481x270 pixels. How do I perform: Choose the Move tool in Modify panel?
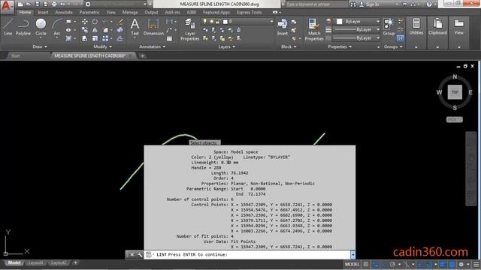[x=85, y=22]
